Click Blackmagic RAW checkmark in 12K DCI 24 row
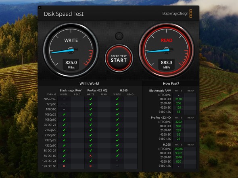Image resolution: width=238 pixels, height=178 pixels. coord(64,161)
